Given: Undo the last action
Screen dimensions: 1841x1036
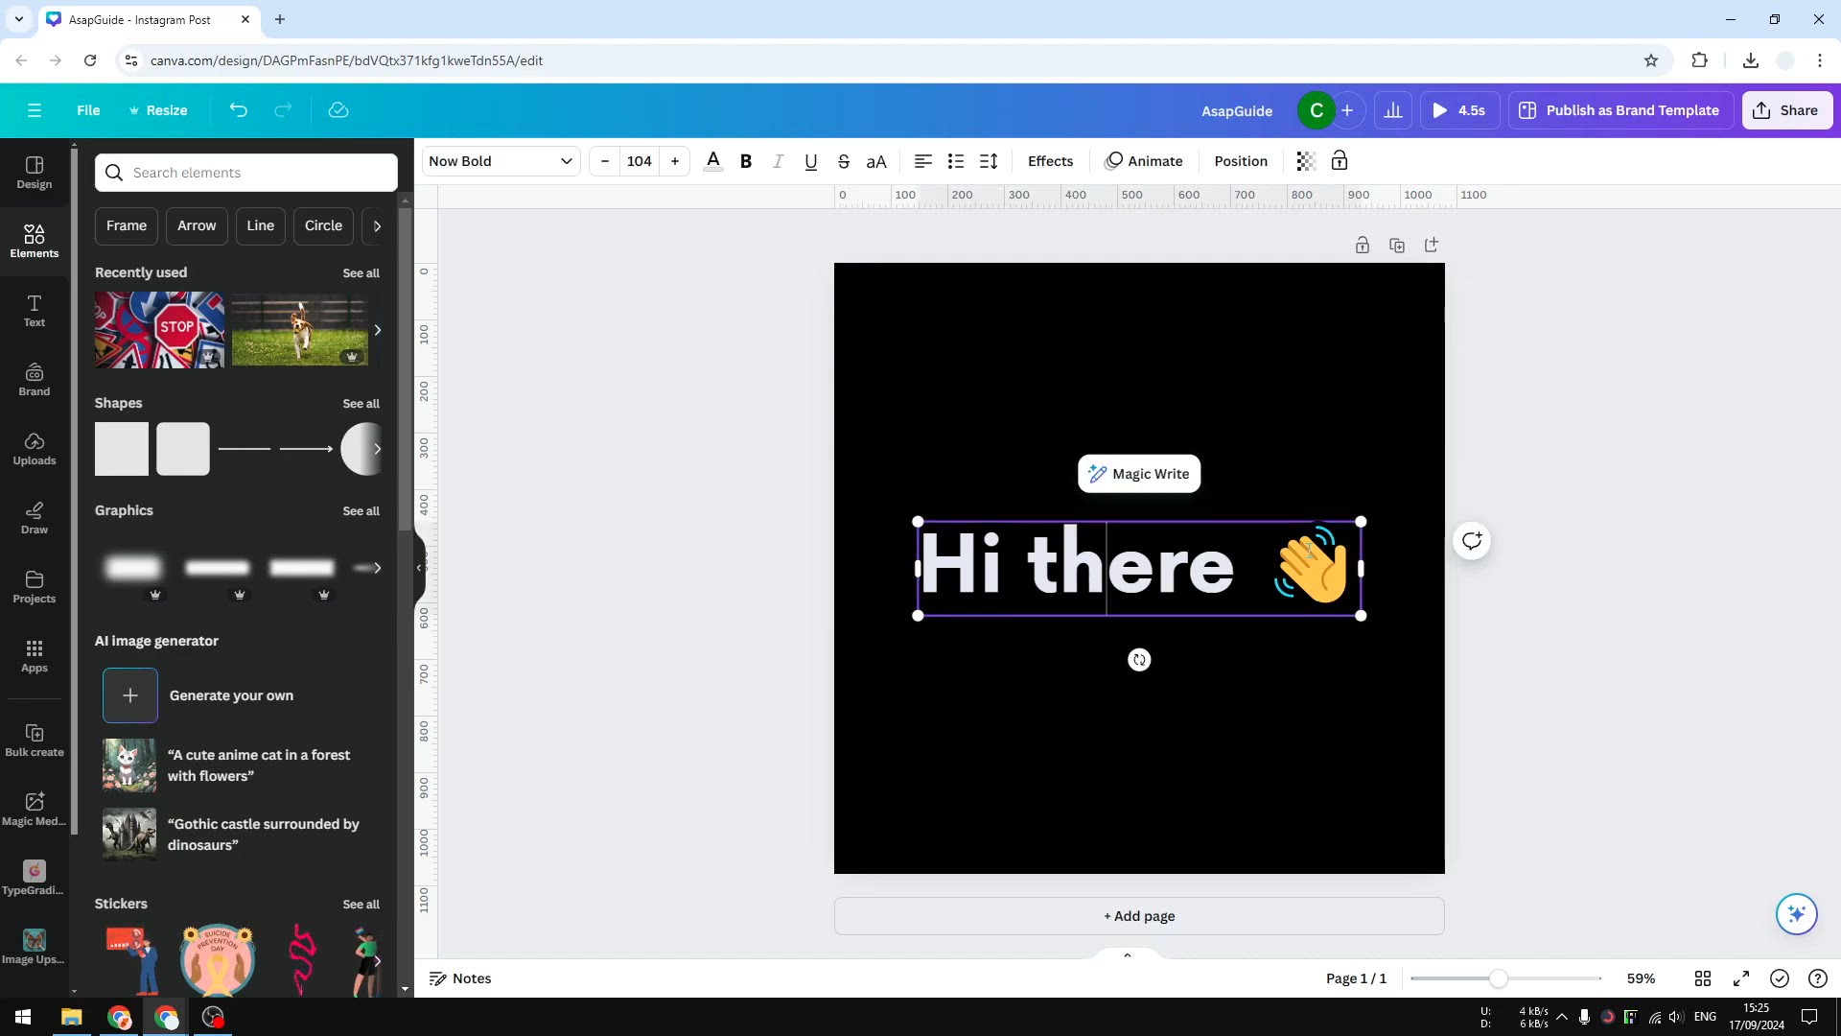Looking at the screenshot, I should (239, 110).
